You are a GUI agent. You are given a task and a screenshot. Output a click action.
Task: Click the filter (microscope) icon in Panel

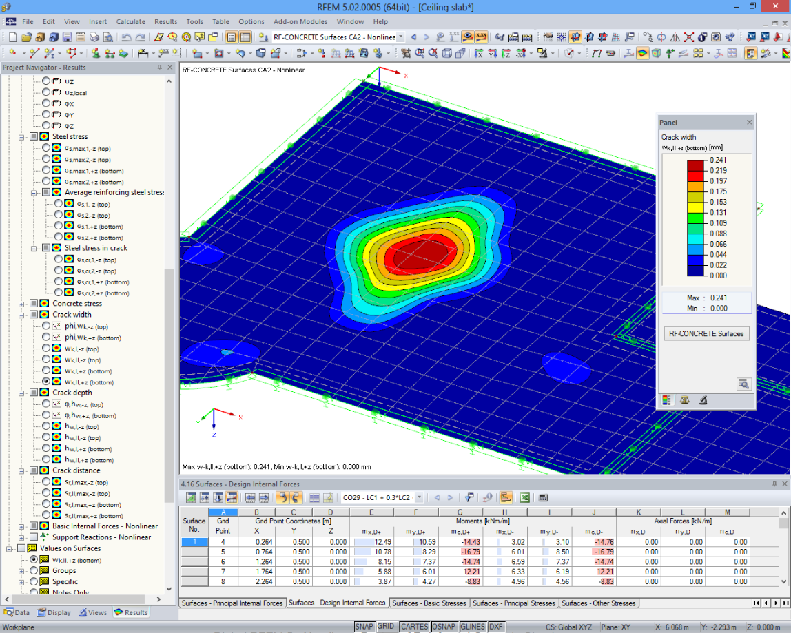point(703,400)
